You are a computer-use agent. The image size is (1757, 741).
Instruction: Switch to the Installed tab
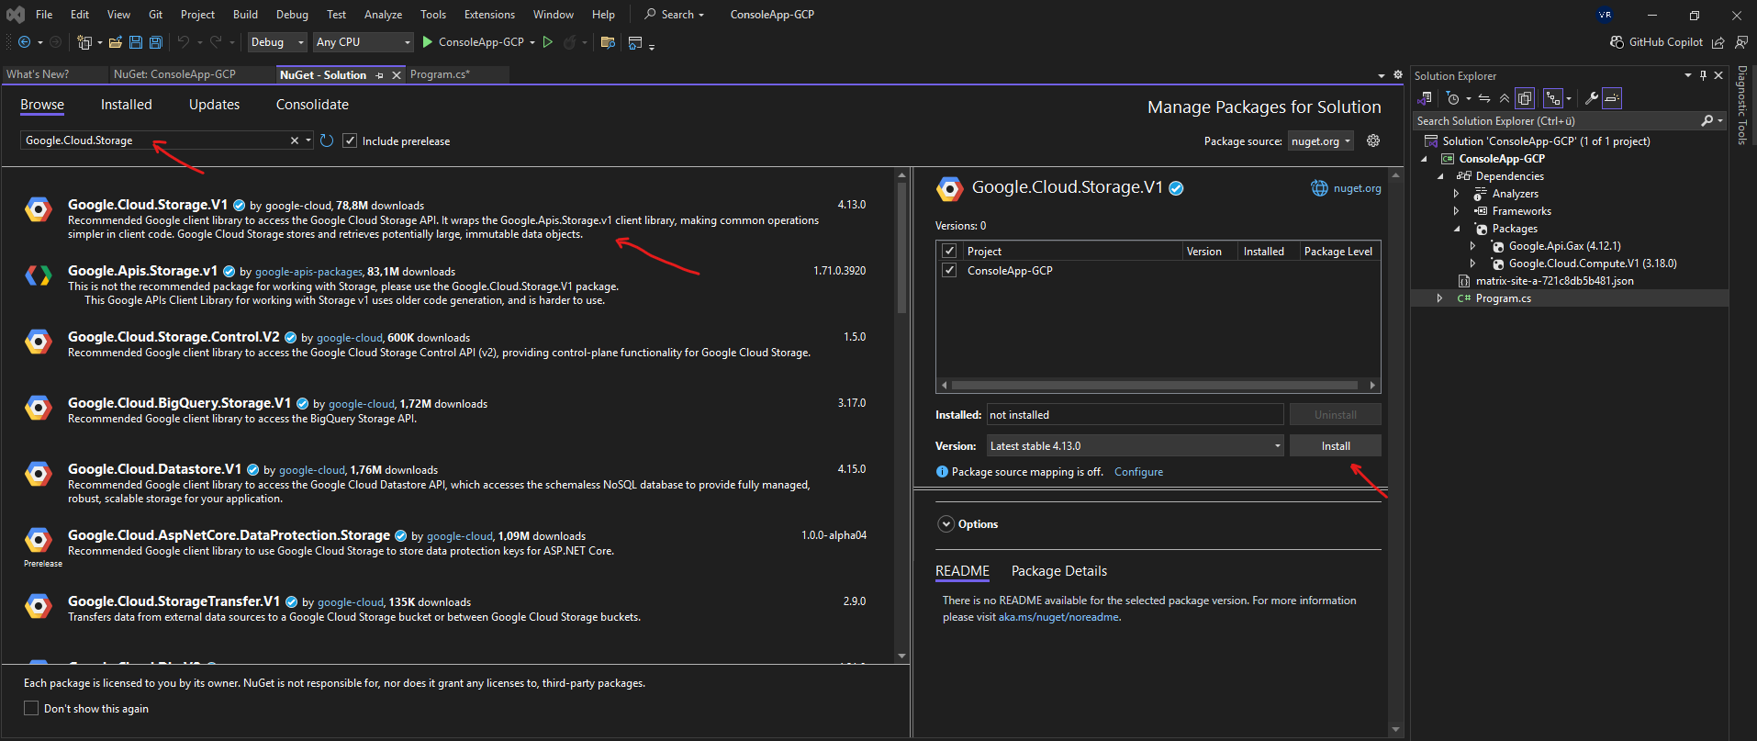point(126,105)
